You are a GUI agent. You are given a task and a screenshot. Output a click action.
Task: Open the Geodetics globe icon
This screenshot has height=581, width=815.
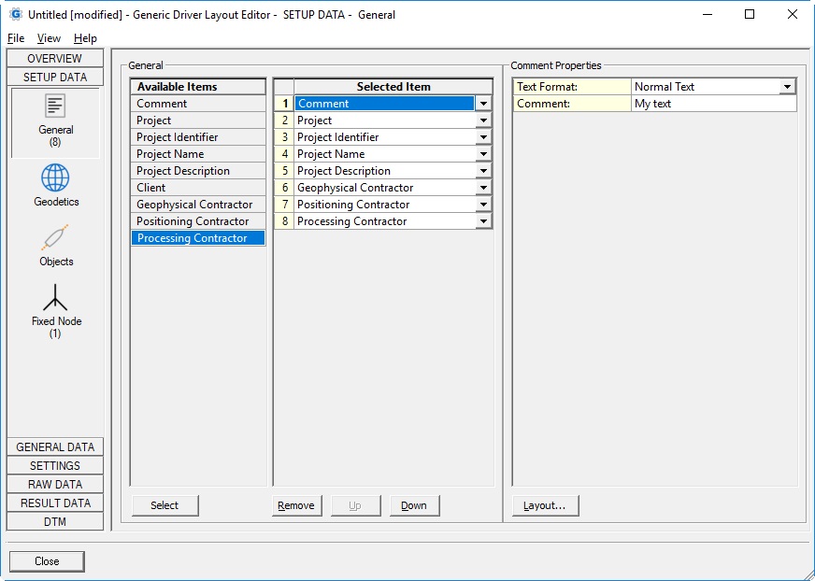(55, 178)
